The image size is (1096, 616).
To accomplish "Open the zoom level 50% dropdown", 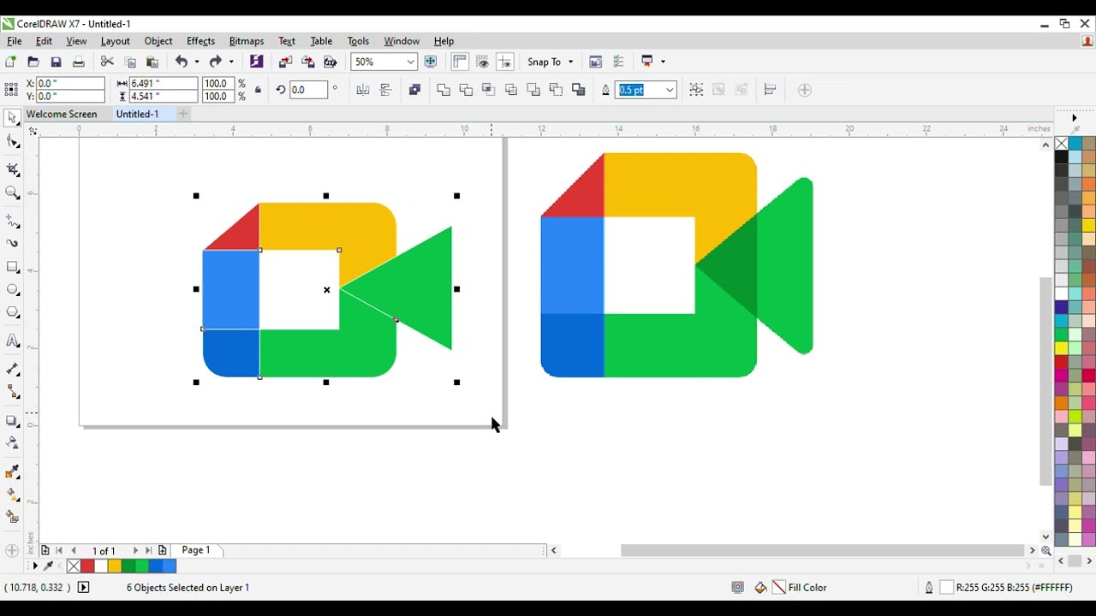I will click(410, 62).
